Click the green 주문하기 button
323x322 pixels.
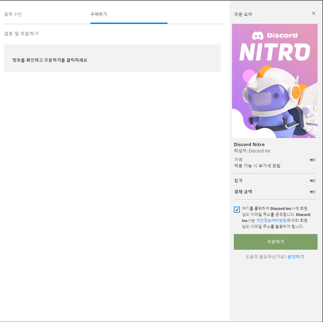[x=275, y=242]
